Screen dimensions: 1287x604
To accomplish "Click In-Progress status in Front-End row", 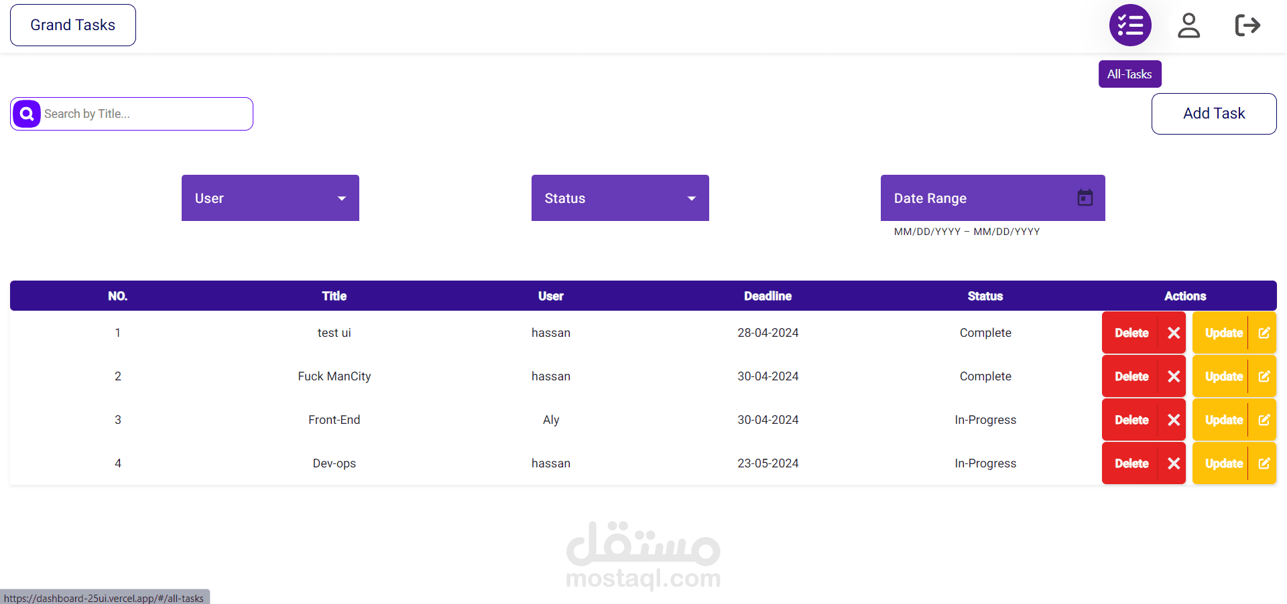I will pos(985,420).
